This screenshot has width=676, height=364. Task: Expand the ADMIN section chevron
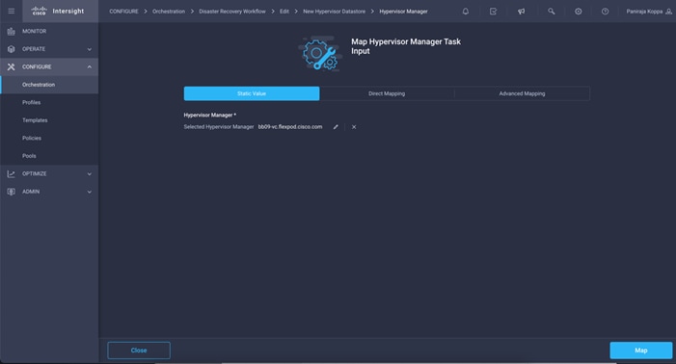(90, 192)
